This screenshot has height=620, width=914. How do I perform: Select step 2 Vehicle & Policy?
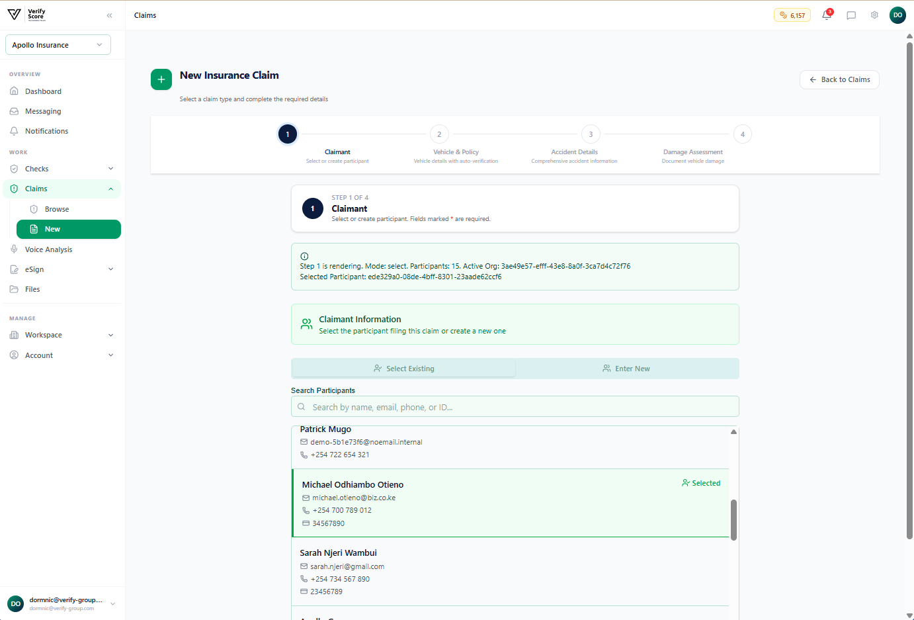439,134
